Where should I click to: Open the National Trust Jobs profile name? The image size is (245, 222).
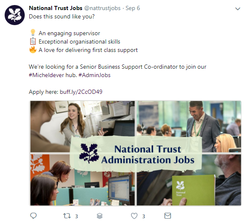55,8
